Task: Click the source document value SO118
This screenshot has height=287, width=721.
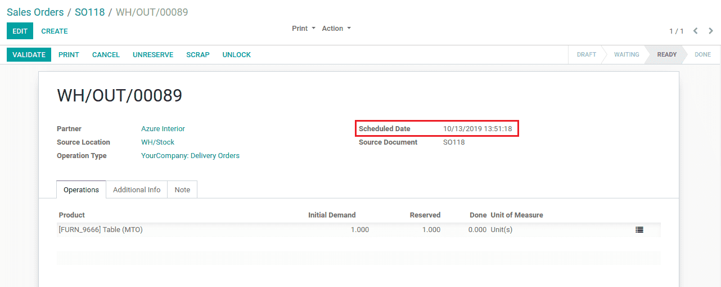Action: coord(454,142)
